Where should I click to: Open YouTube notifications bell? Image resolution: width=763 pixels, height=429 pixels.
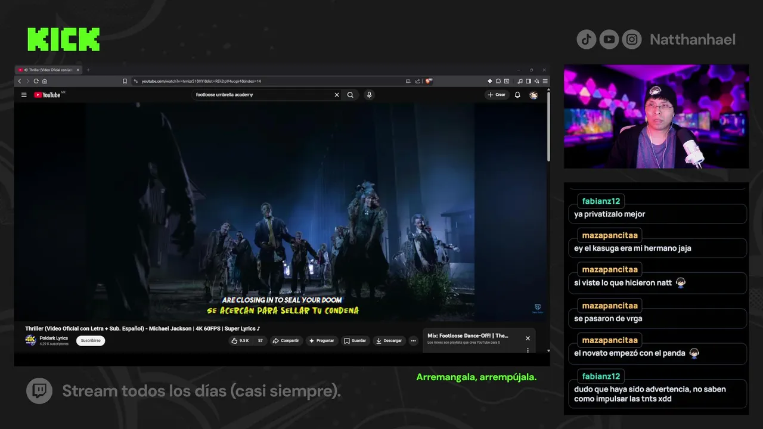[x=517, y=95]
